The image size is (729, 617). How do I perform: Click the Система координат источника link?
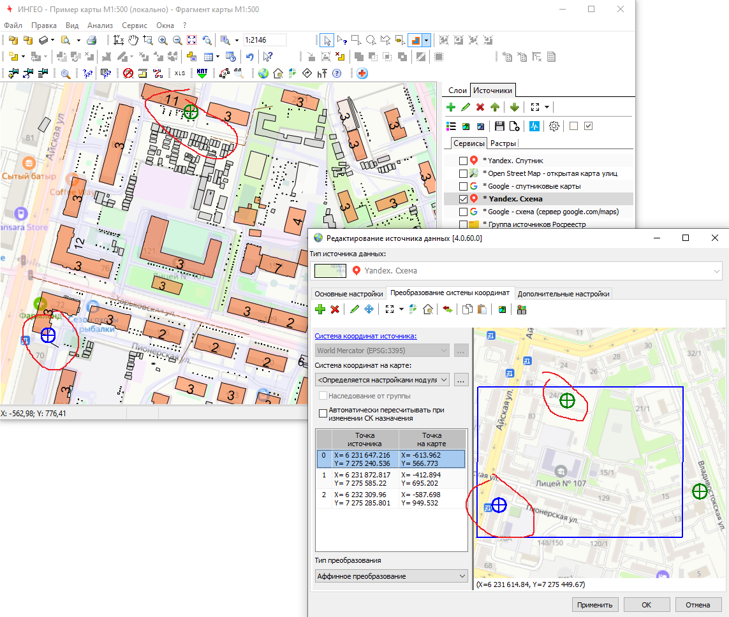pyautogui.click(x=365, y=336)
